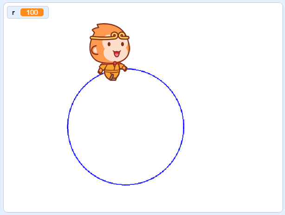285x215 pixels.
Task: Click the center of the blue circle
Action: (x=126, y=127)
